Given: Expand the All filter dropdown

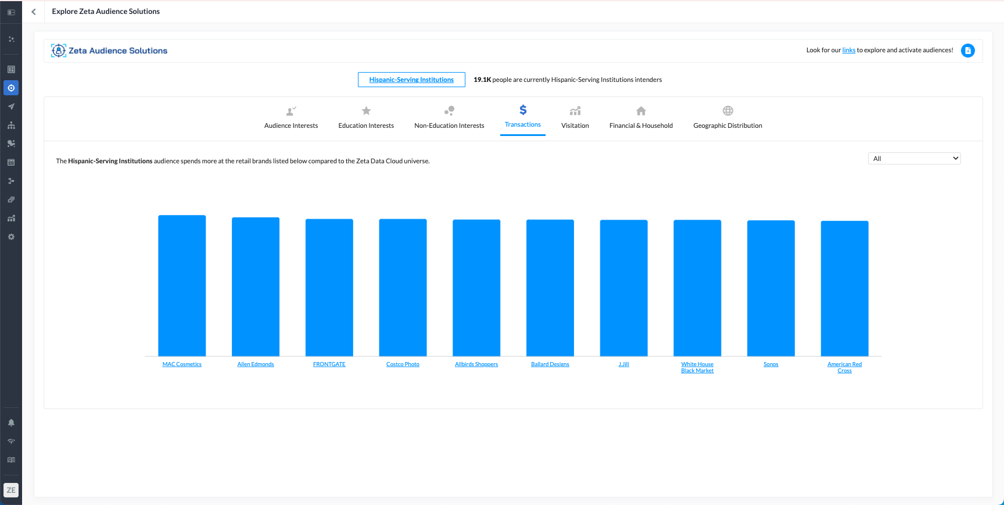Looking at the screenshot, I should (x=914, y=159).
